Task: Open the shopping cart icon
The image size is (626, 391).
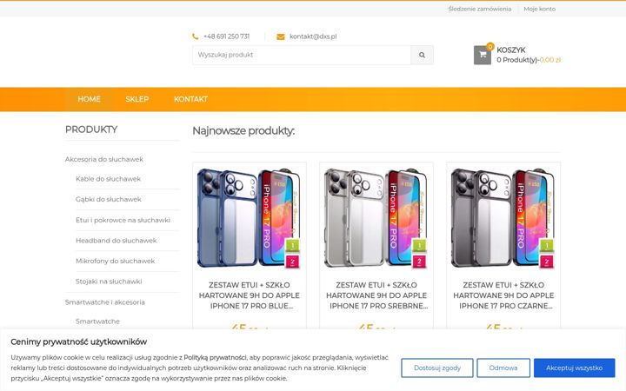Action: click(x=483, y=55)
